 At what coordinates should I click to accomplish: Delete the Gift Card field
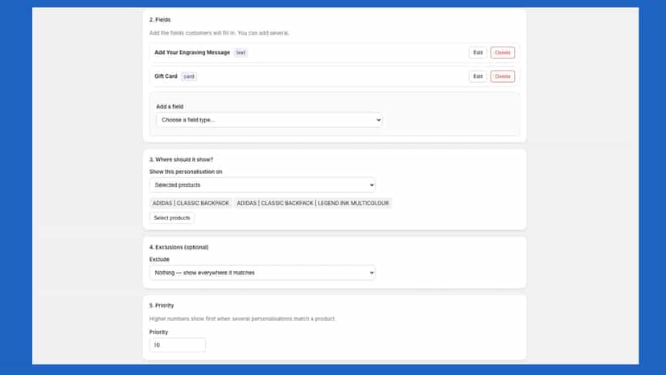503,76
